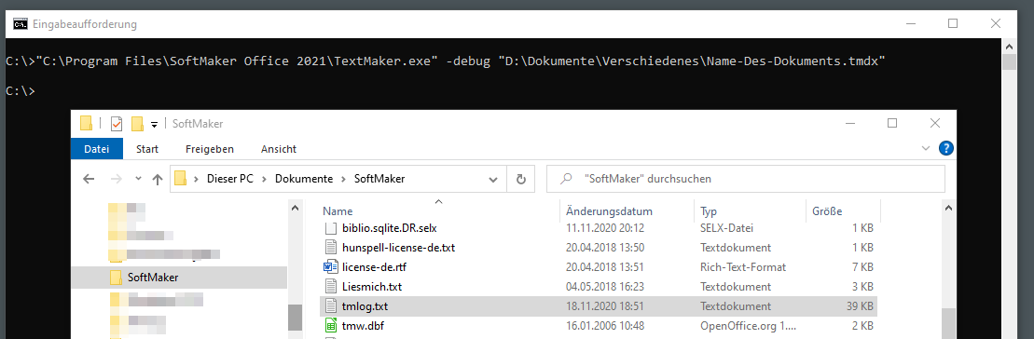This screenshot has height=339, width=1034.
Task: Go back with the left arrow
Action: 89,179
